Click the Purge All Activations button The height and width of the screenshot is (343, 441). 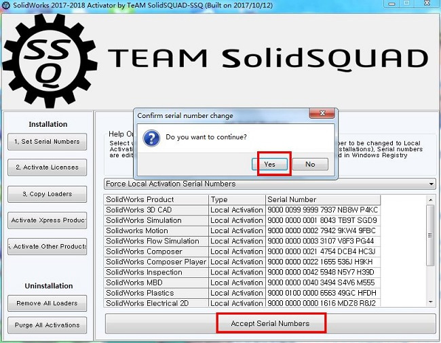coord(47,325)
